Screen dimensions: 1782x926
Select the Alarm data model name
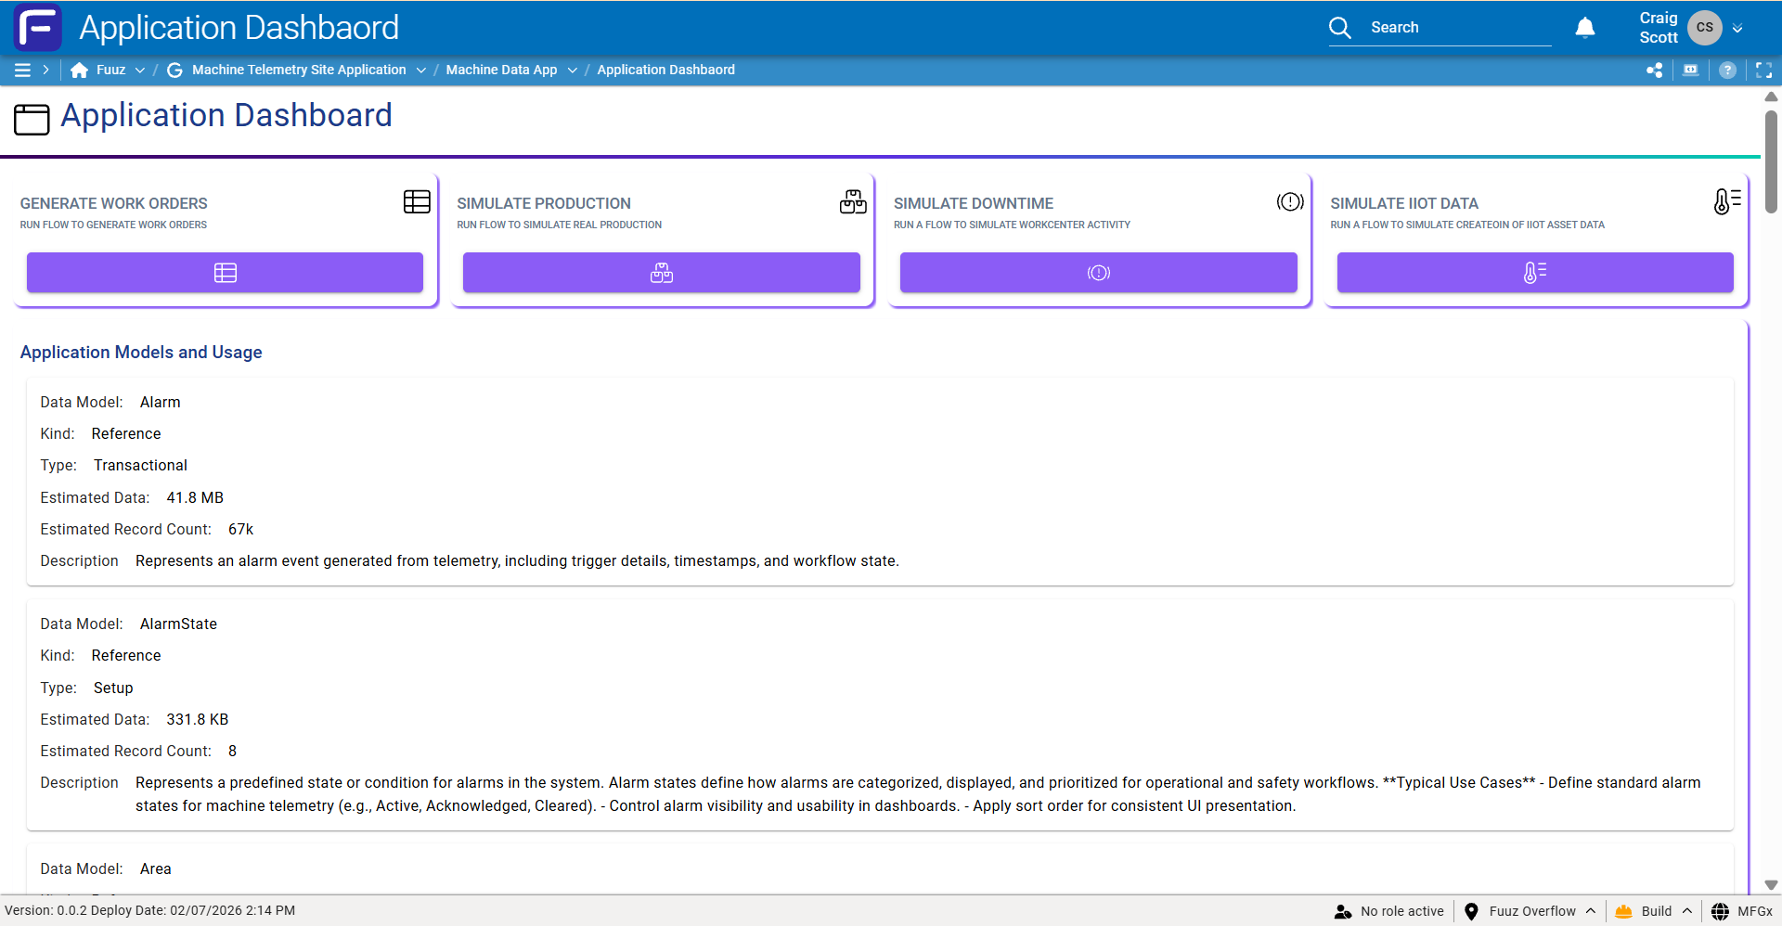161,402
